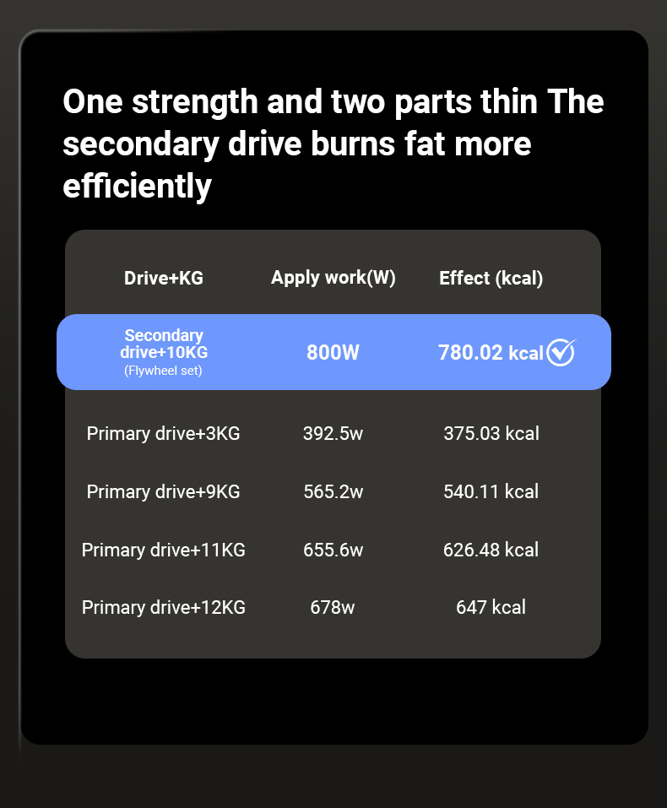Select the Apply work(W) column header
The width and height of the screenshot is (667, 808).
point(333,278)
